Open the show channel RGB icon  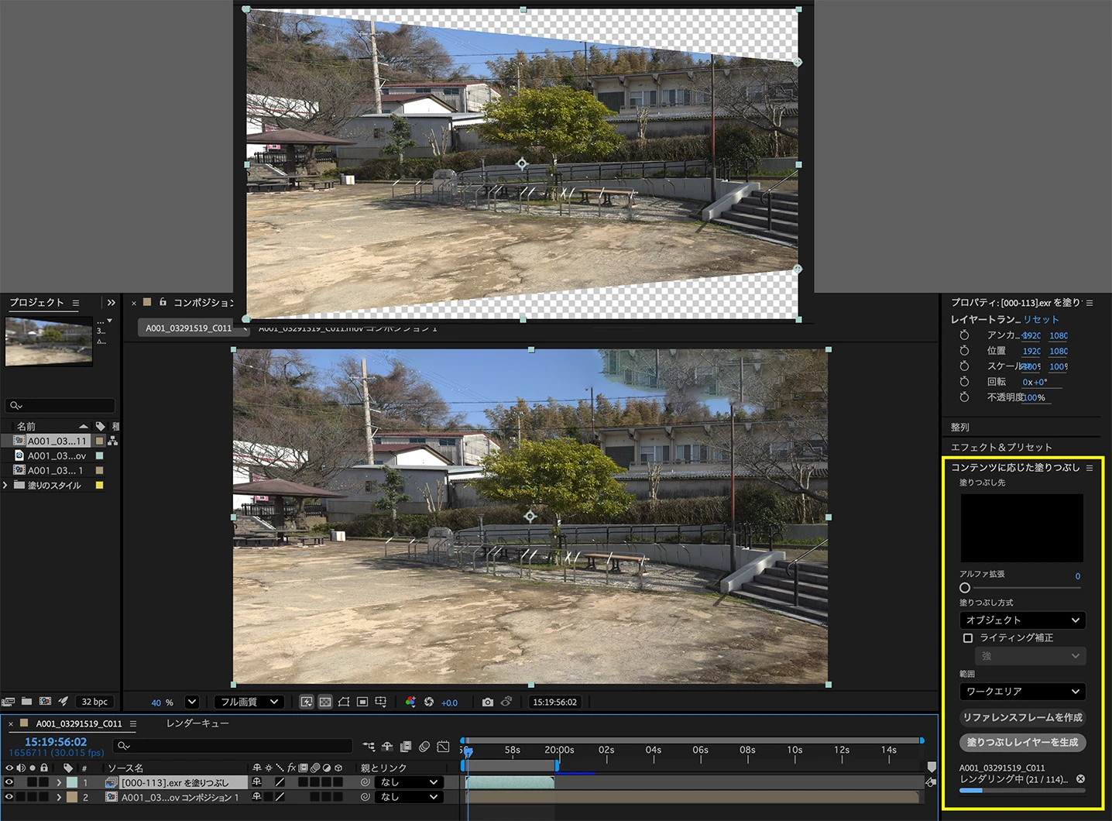(410, 702)
